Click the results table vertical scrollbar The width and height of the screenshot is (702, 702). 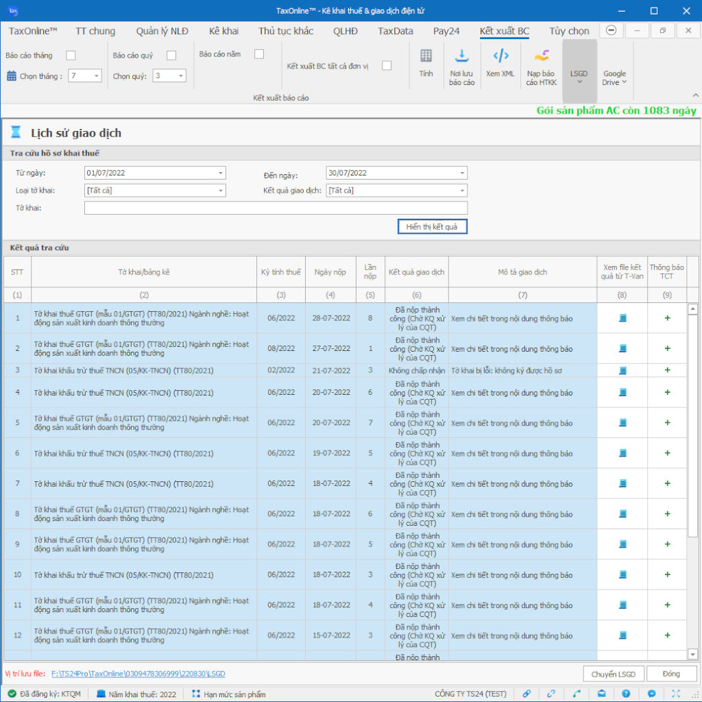click(x=692, y=425)
